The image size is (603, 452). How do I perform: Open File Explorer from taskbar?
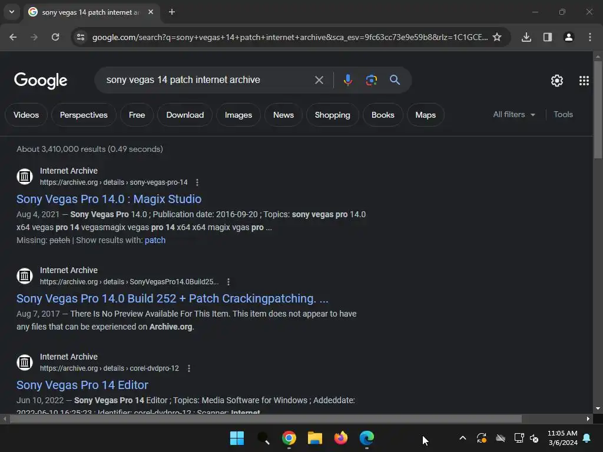pos(315,438)
